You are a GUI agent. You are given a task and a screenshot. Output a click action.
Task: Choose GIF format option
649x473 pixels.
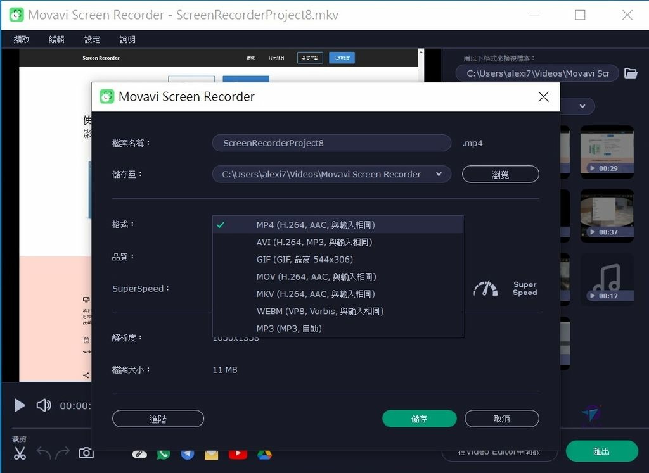click(x=338, y=259)
